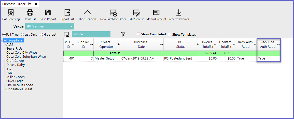Enable the Show Completed checkbox
294x119 pixels.
click(x=138, y=34)
